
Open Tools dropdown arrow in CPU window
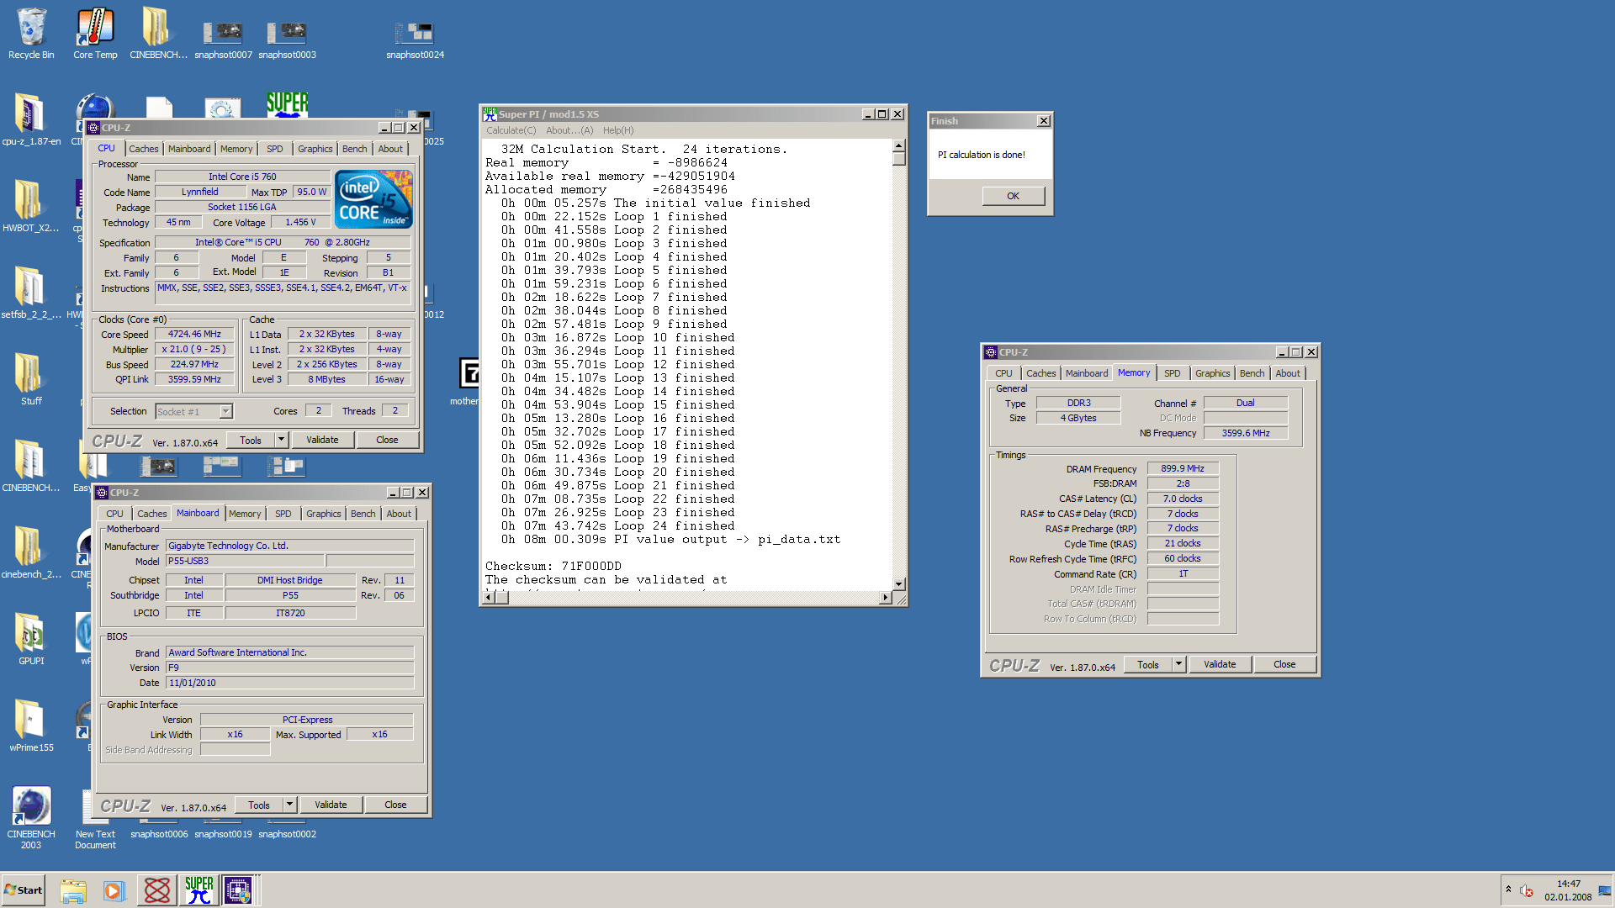pyautogui.click(x=281, y=440)
